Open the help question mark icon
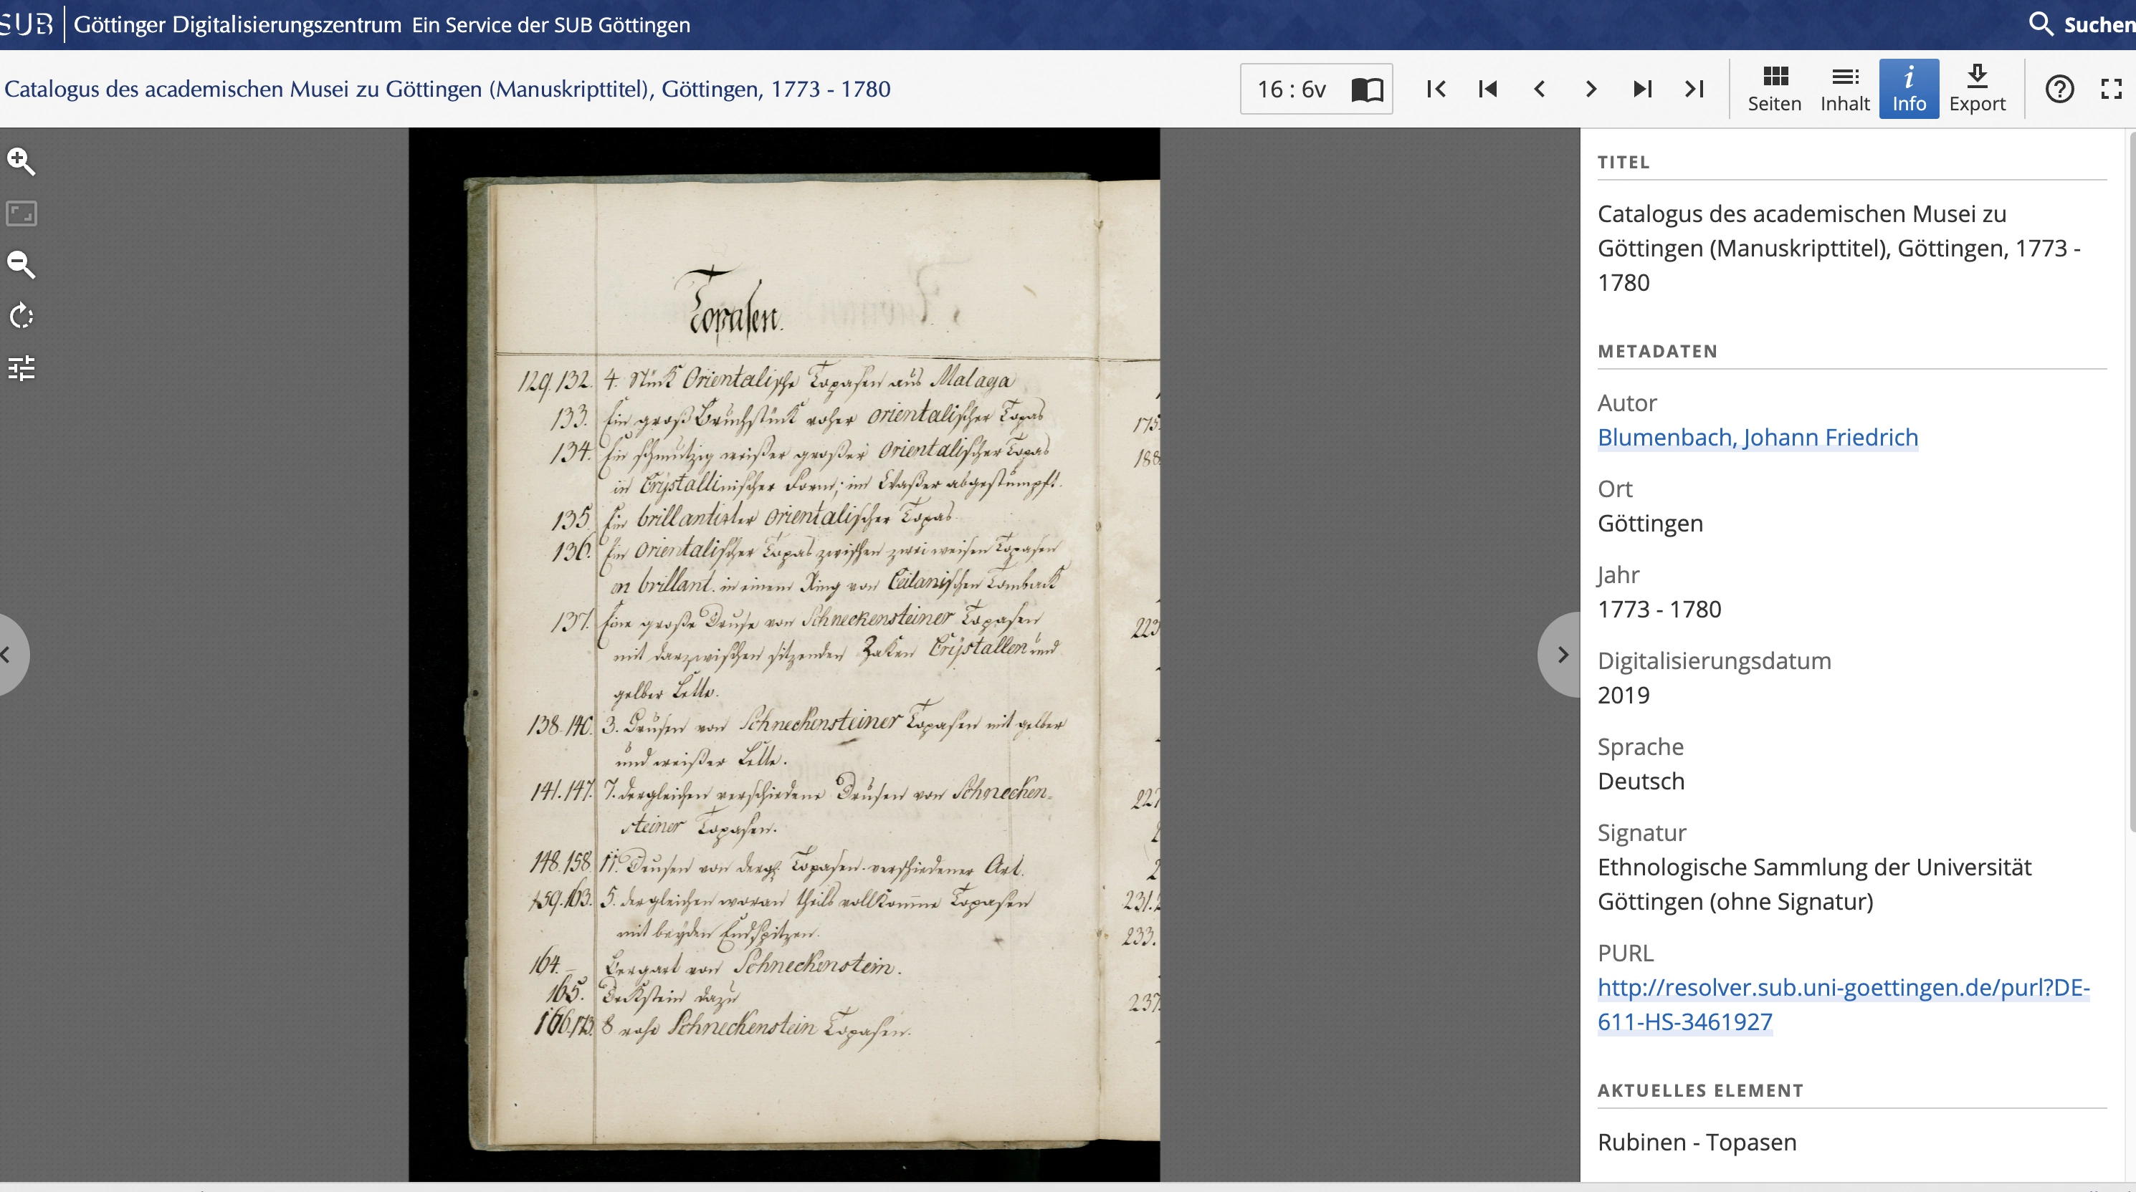Viewport: 2136px width, 1192px height. point(2059,89)
